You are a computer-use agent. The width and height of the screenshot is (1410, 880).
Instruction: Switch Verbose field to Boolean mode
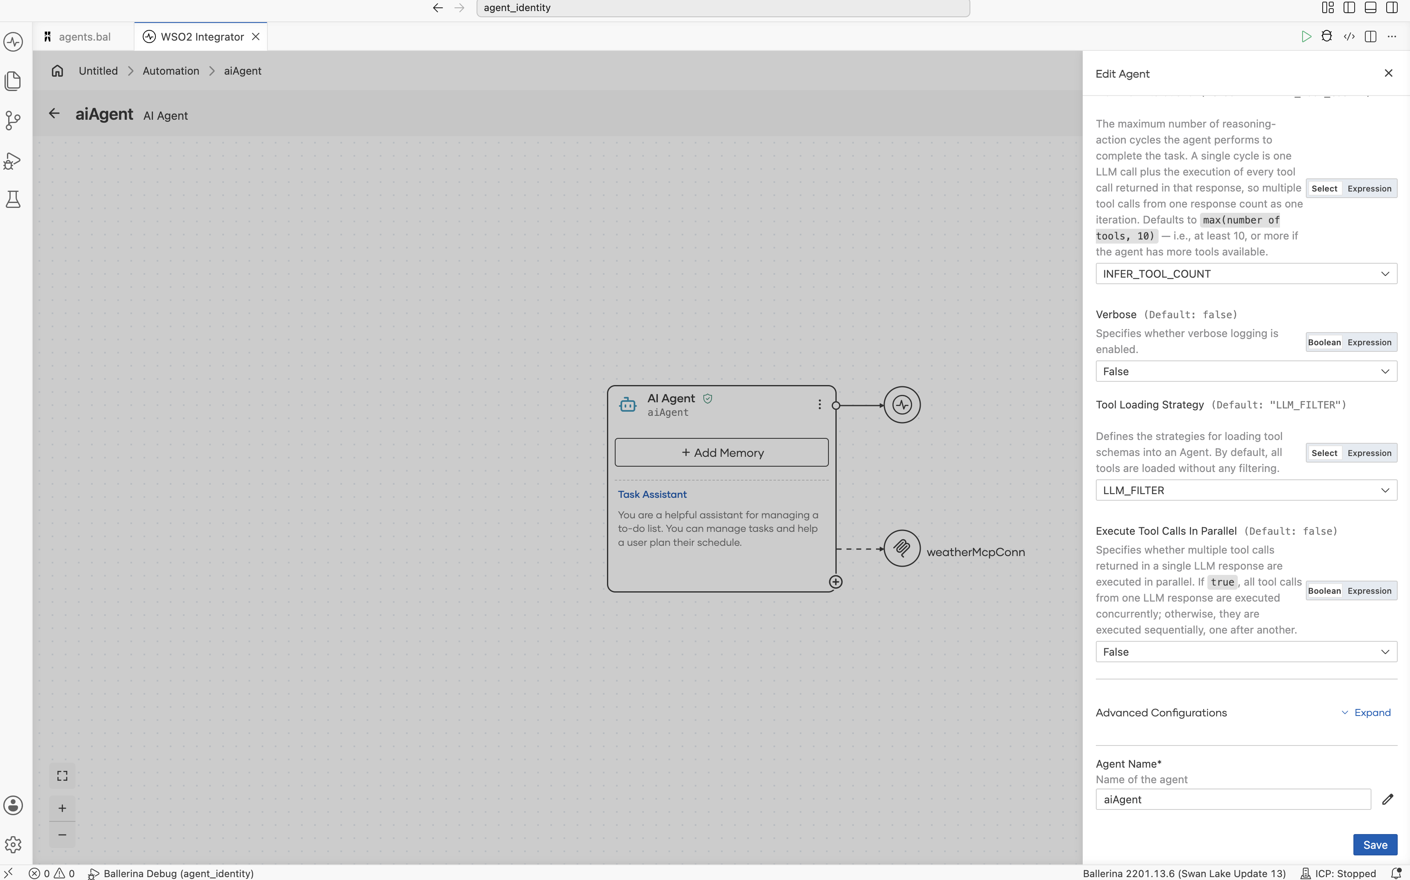1324,342
